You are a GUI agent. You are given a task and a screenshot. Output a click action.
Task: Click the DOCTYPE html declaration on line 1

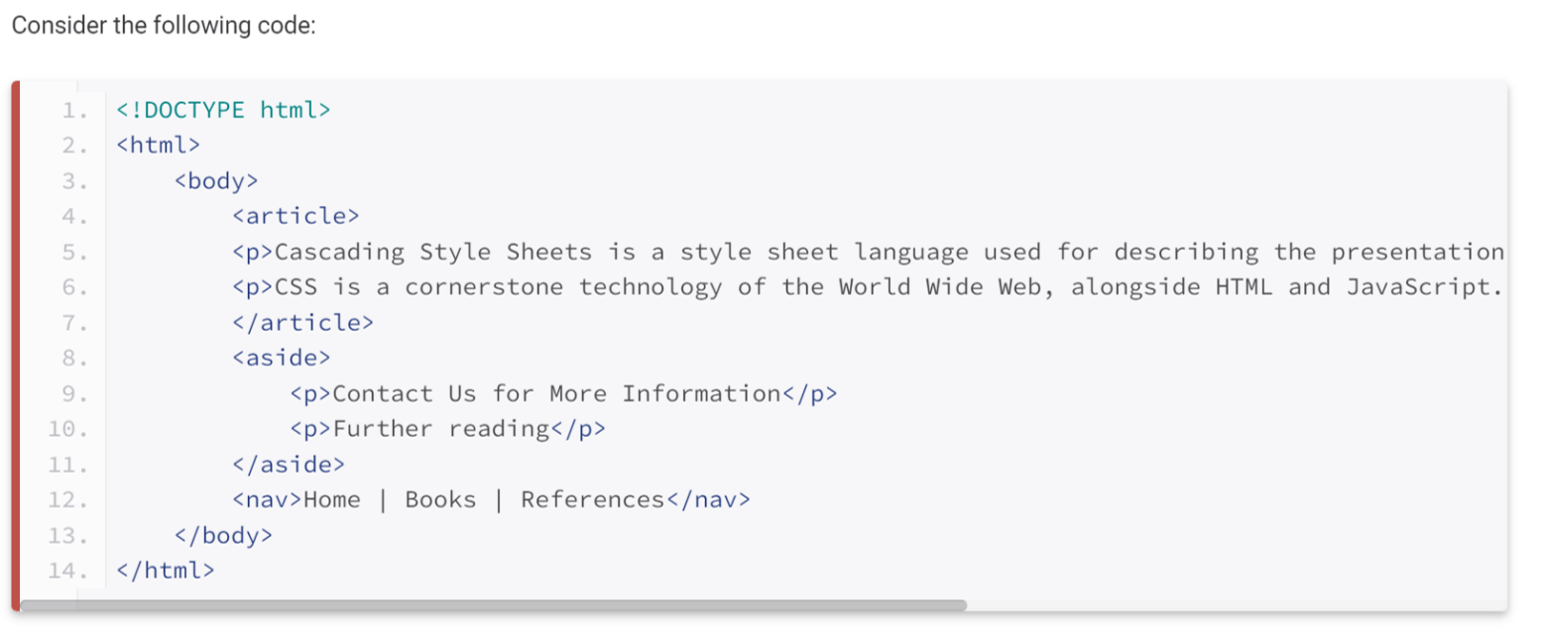tap(223, 110)
